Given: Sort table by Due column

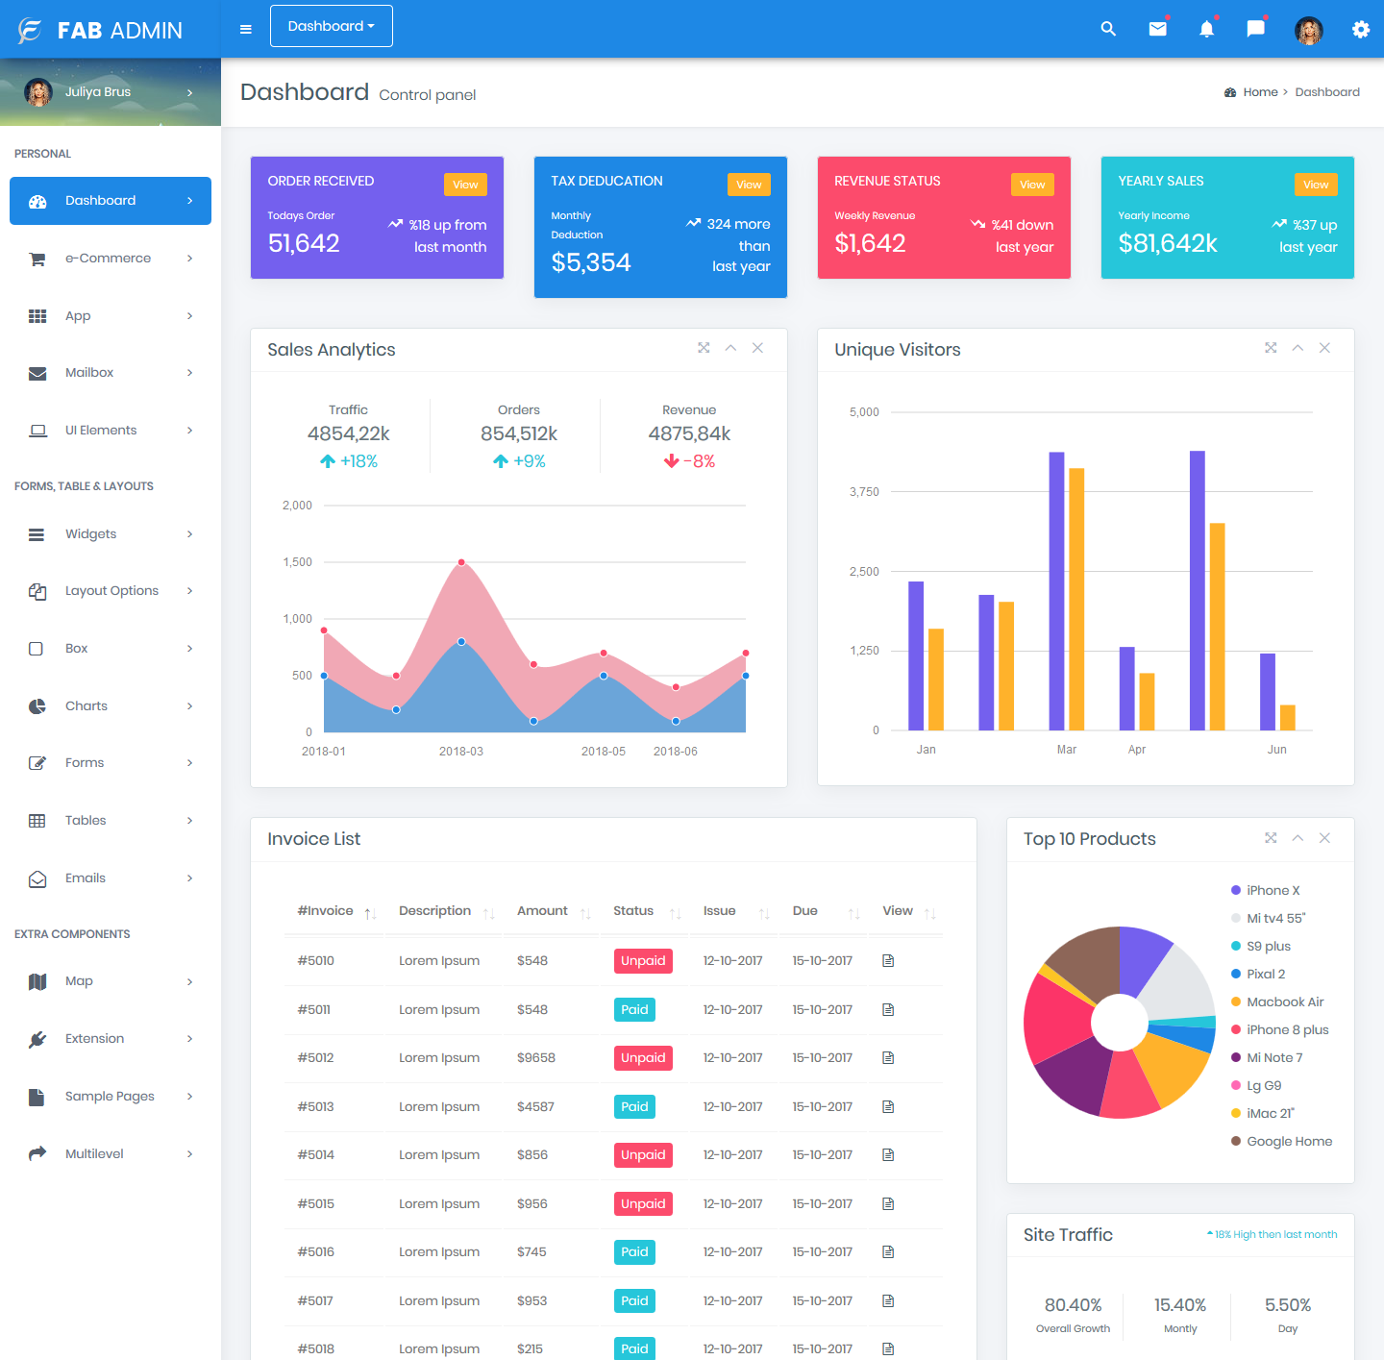Looking at the screenshot, I should coord(825,911).
